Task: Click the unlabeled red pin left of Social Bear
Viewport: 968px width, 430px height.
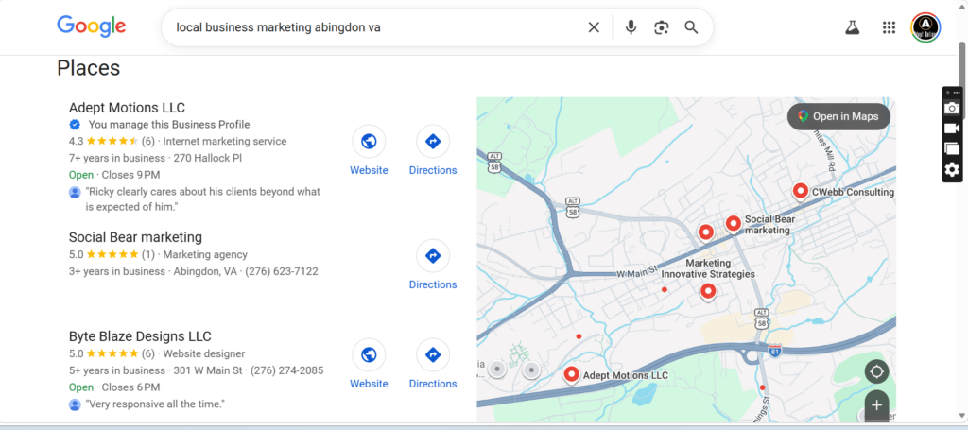Action: tap(705, 233)
